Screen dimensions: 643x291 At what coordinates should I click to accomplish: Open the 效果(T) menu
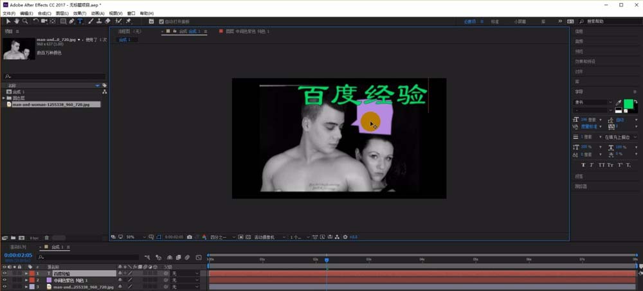[80, 13]
